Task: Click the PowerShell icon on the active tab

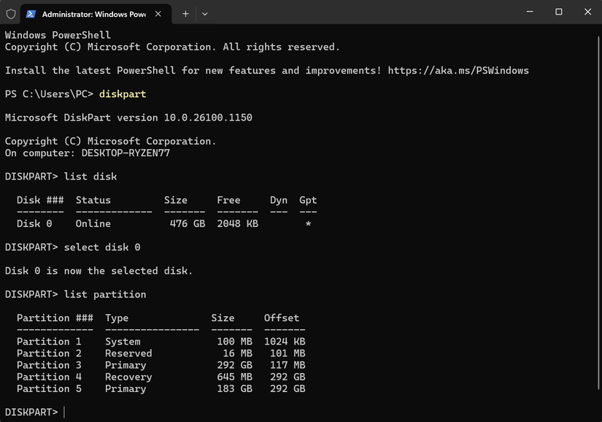Action: [x=29, y=13]
